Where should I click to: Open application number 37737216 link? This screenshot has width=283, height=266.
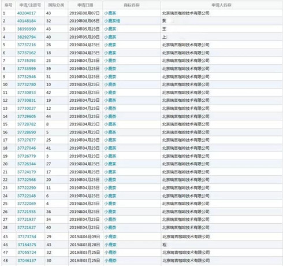click(27, 45)
